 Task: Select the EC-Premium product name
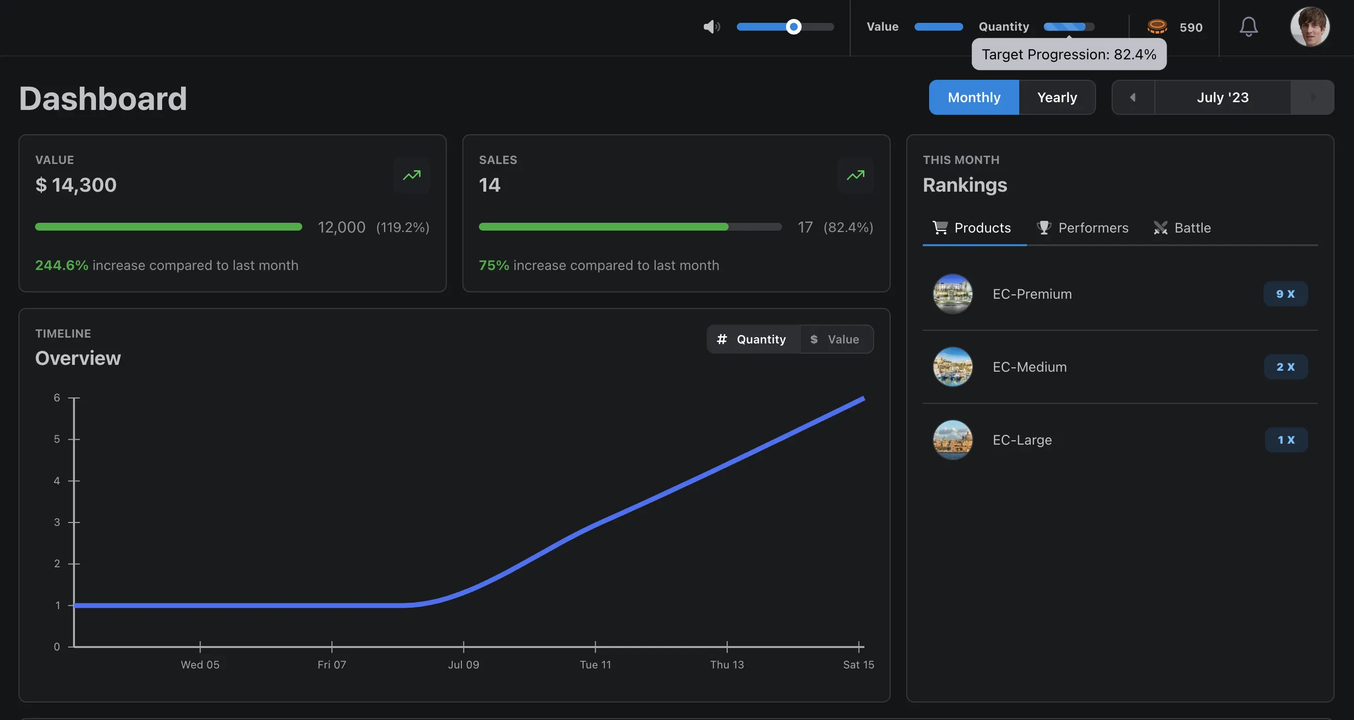click(x=1032, y=294)
